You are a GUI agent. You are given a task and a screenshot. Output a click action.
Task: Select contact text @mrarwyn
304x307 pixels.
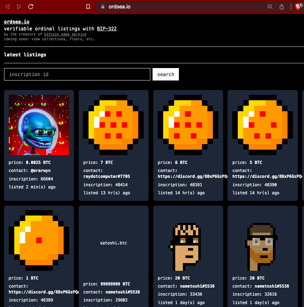point(41,171)
